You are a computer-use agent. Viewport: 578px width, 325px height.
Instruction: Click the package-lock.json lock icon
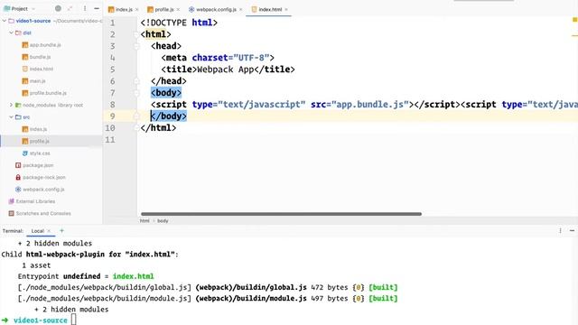coord(18,177)
